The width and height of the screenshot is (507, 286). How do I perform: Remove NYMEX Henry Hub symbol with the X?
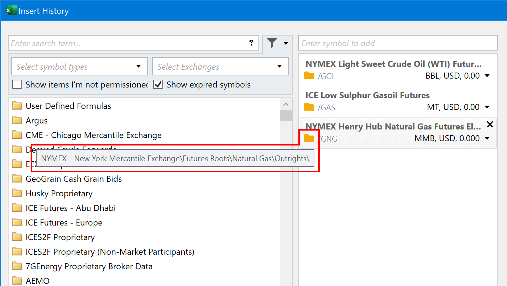pos(490,124)
